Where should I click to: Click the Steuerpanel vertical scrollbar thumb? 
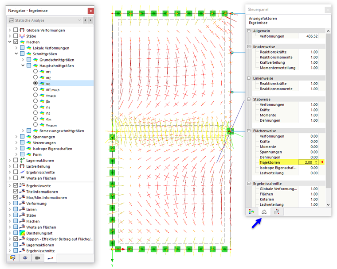point(328,111)
